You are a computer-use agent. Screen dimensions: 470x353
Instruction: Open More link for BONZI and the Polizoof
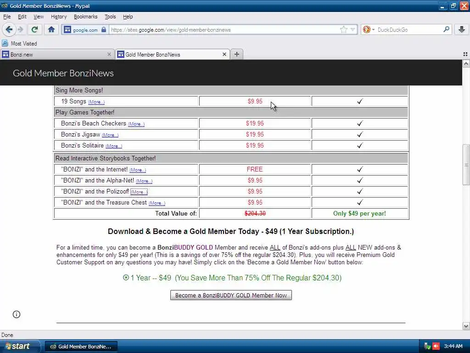[139, 192]
